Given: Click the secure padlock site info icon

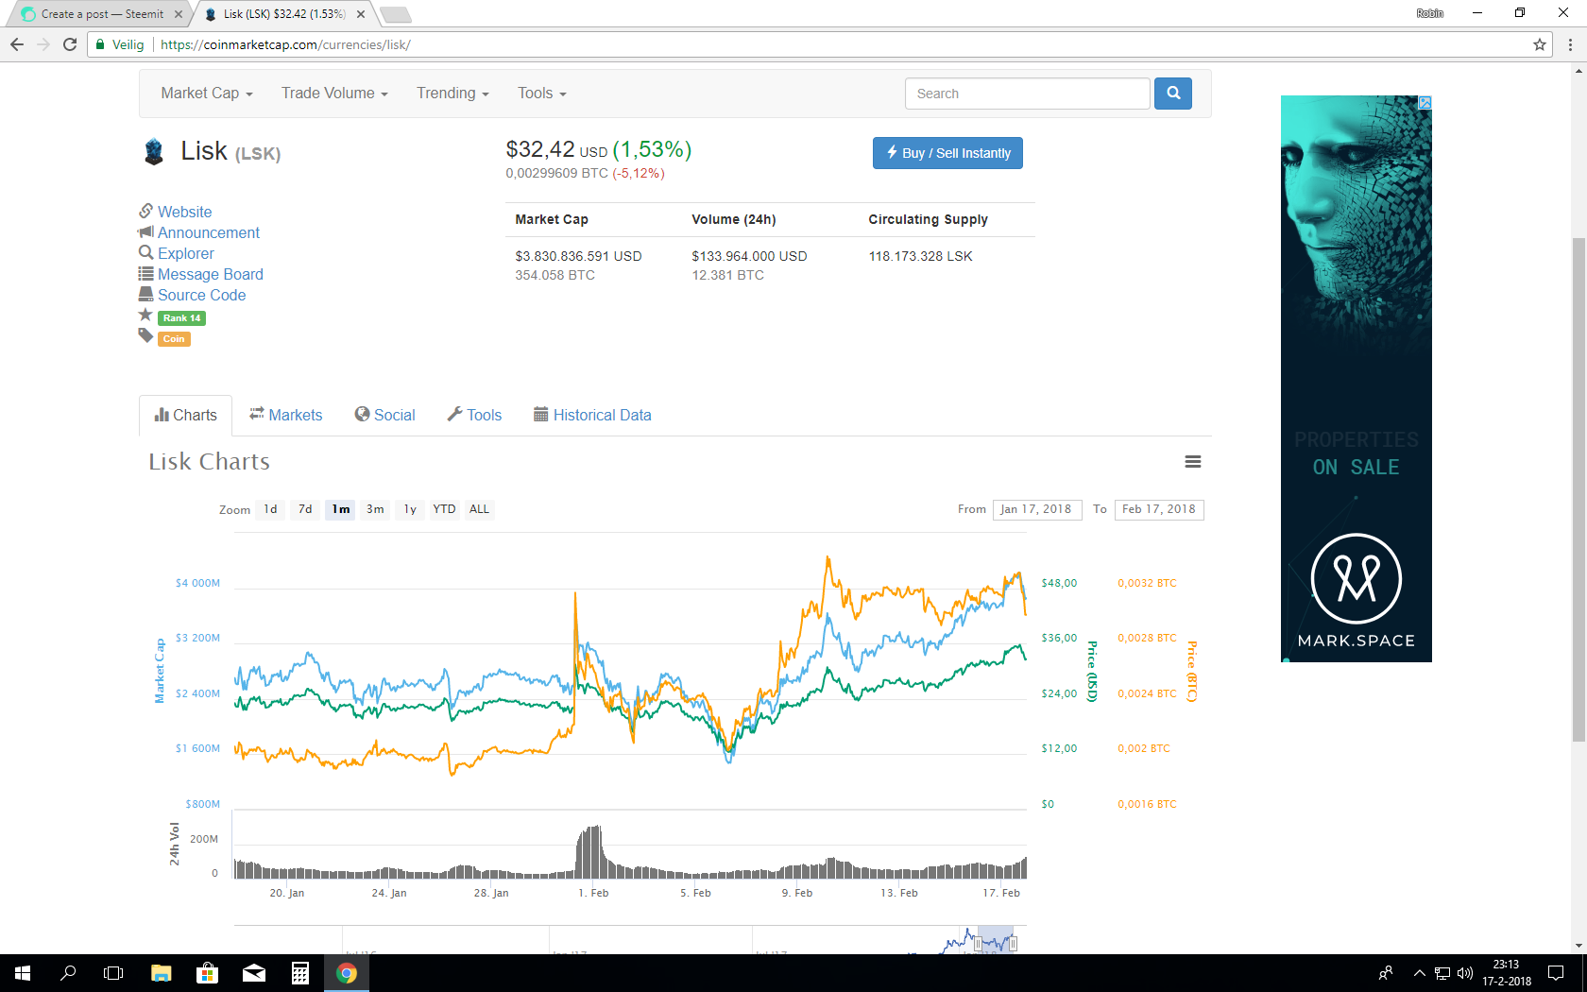Looking at the screenshot, I should click(100, 44).
